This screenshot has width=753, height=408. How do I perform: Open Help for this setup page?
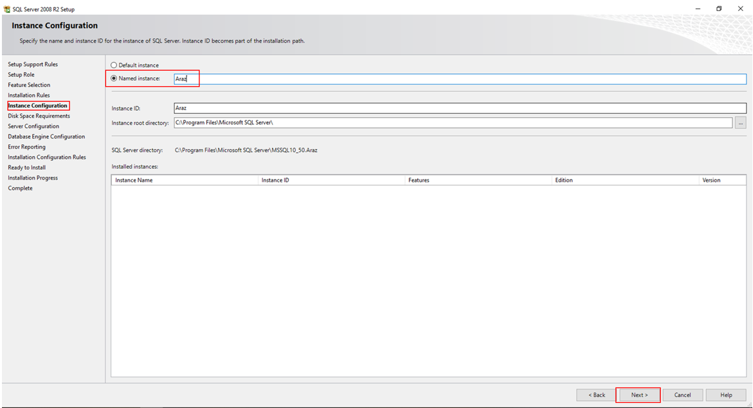pyautogui.click(x=725, y=395)
